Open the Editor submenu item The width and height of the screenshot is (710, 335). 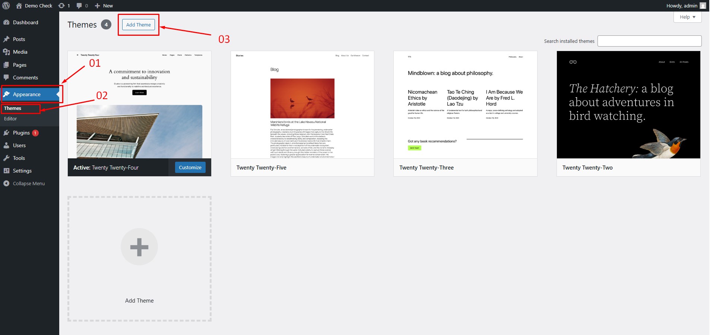tap(10, 119)
